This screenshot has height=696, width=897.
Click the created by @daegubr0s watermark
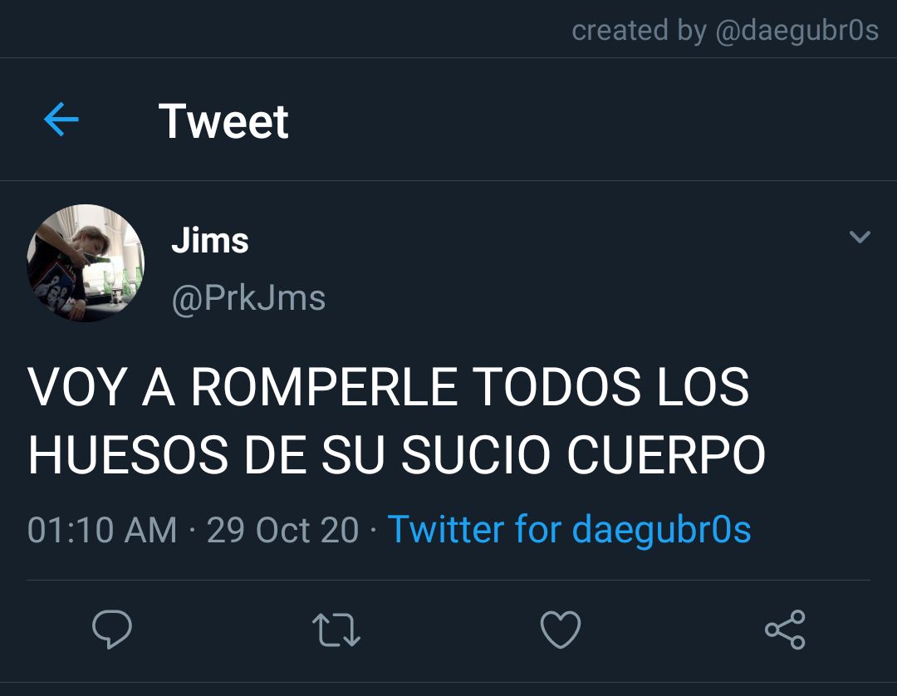click(x=725, y=30)
